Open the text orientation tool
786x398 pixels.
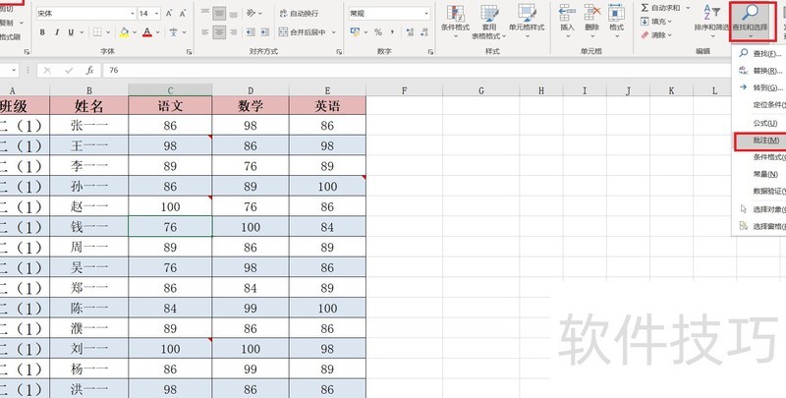[252, 13]
